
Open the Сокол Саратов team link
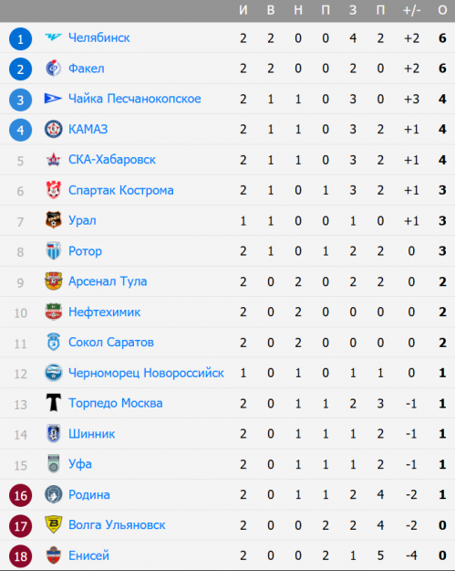click(111, 343)
